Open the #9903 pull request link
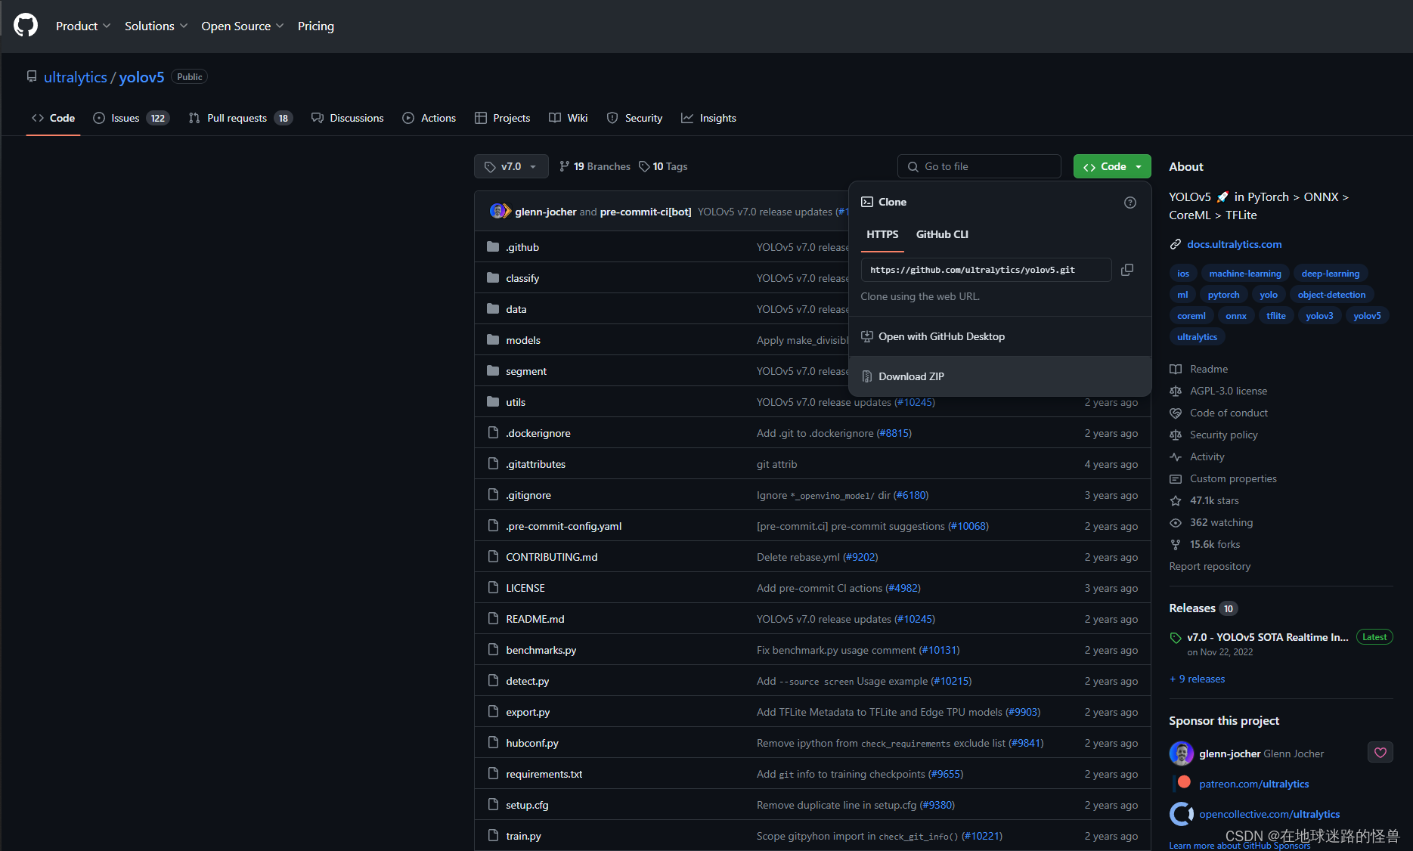Image resolution: width=1413 pixels, height=851 pixels. tap(1023, 712)
